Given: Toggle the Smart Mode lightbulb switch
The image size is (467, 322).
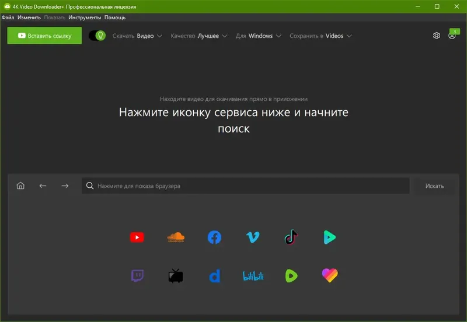Looking at the screenshot, I should coord(97,36).
